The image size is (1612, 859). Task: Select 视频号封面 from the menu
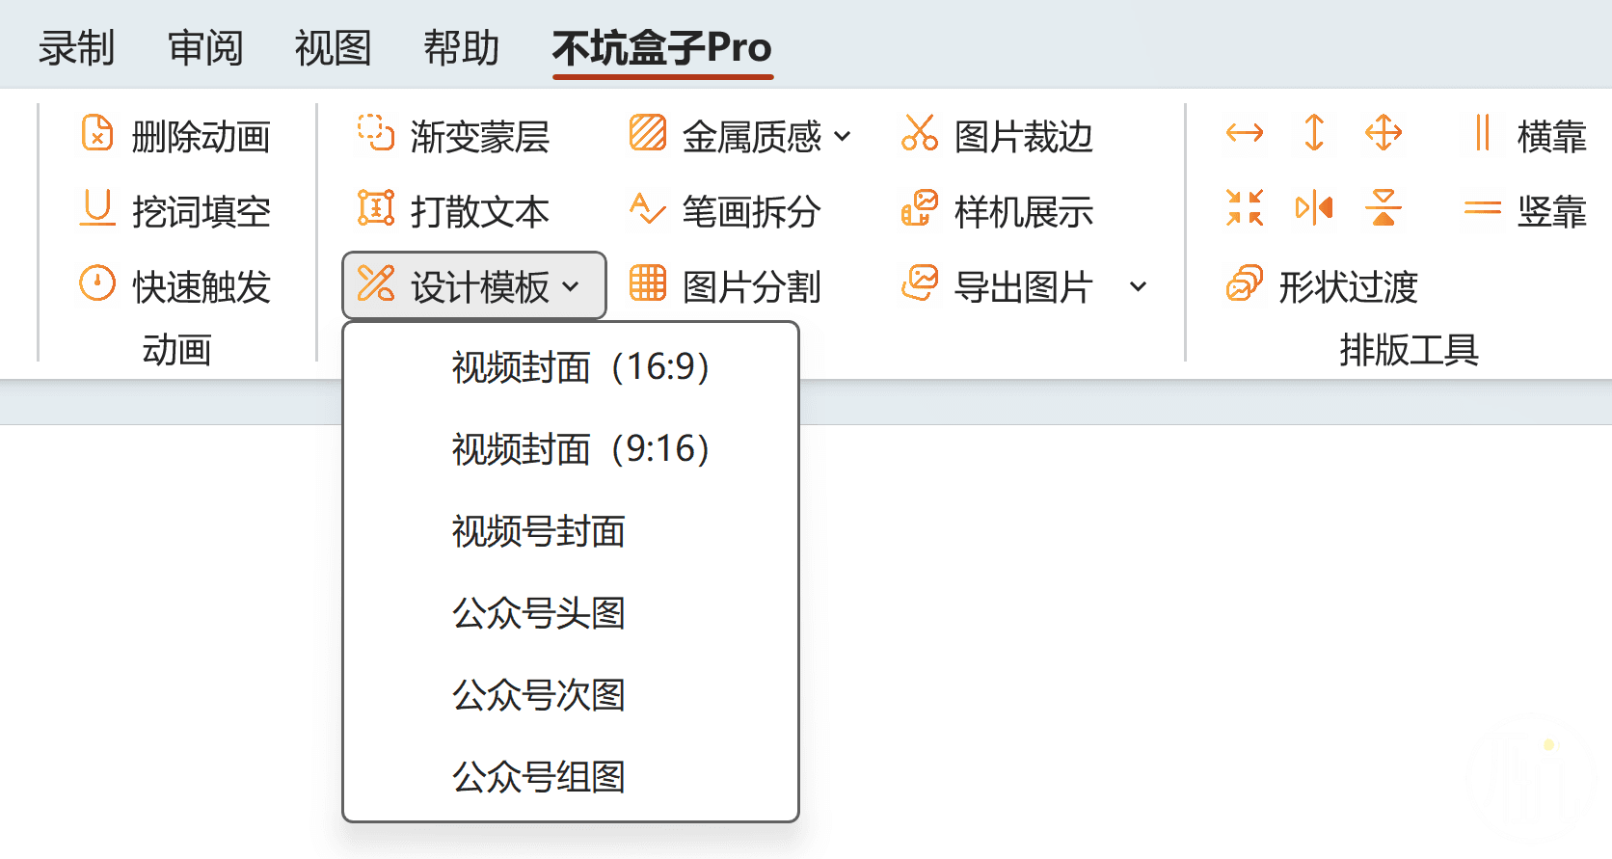point(571,531)
